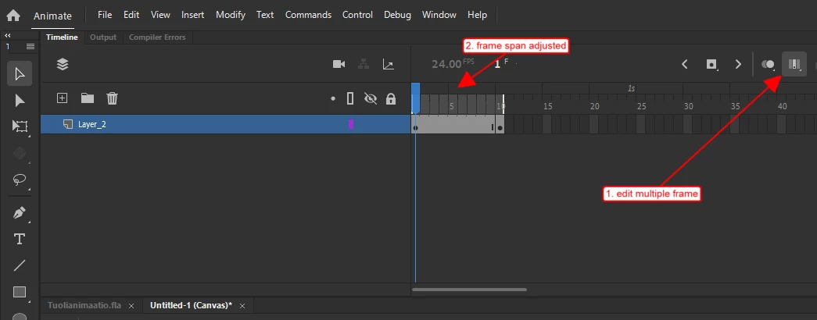Select the Line tool

[x=20, y=265]
